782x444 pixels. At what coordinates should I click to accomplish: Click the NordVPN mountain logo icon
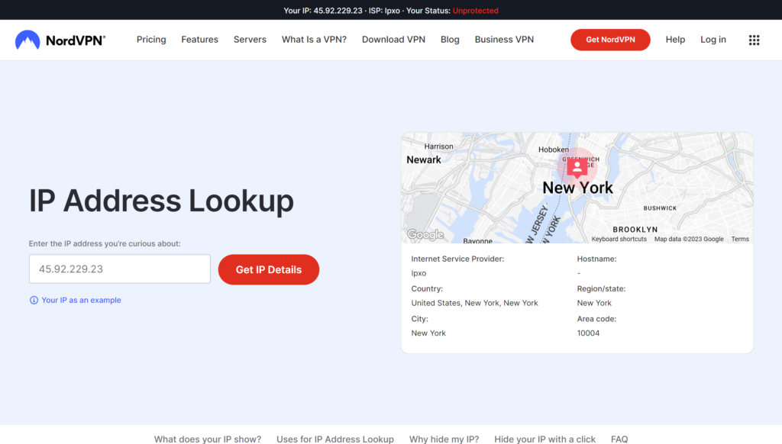tap(27, 40)
